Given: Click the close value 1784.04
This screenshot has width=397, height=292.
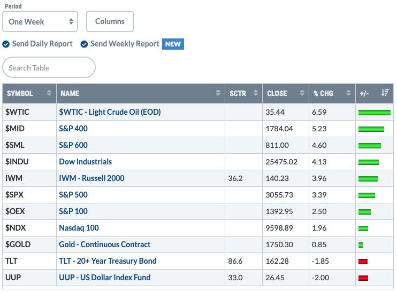Looking at the screenshot, I should coord(279,129).
